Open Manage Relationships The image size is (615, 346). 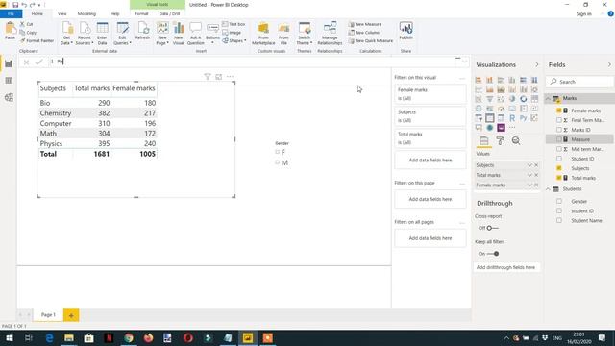tap(330, 33)
